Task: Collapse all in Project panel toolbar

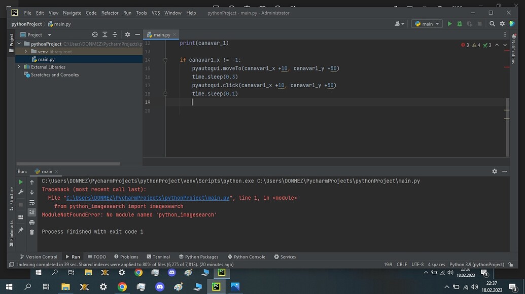Action: 115,34
